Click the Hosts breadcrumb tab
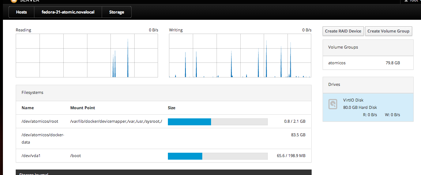The height and width of the screenshot is (175, 421). 22,12
